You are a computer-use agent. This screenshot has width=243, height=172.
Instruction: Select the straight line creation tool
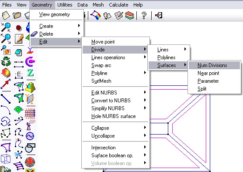pyautogui.click(x=6, y=99)
